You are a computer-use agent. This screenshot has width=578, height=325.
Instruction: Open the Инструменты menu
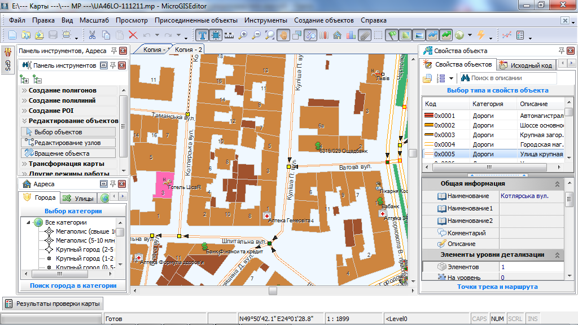click(x=266, y=20)
